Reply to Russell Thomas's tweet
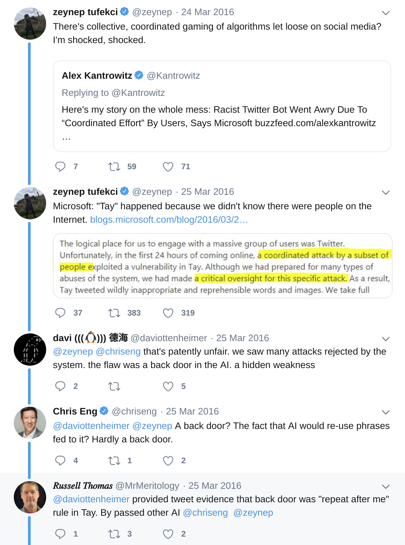Viewport: 405px width, 545px height. (61, 534)
